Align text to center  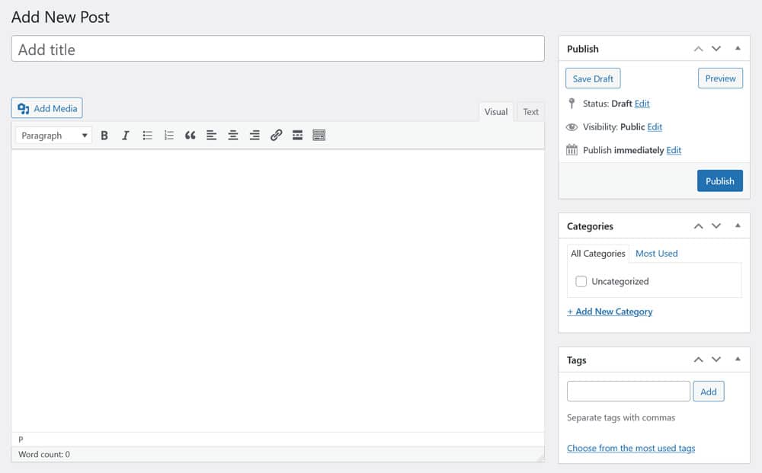[233, 136]
